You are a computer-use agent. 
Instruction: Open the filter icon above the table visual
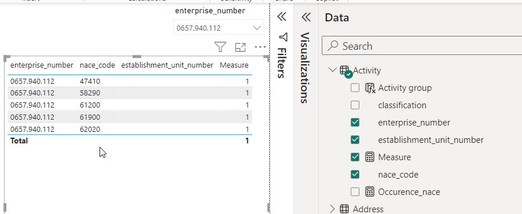click(x=220, y=47)
